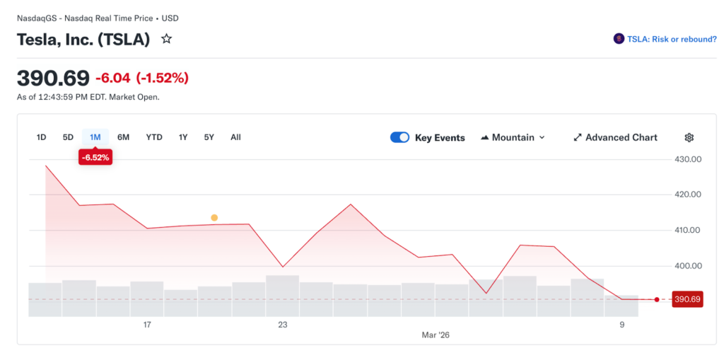This screenshot has width=724, height=353.
Task: Show the 6M price chart
Action: coord(123,137)
